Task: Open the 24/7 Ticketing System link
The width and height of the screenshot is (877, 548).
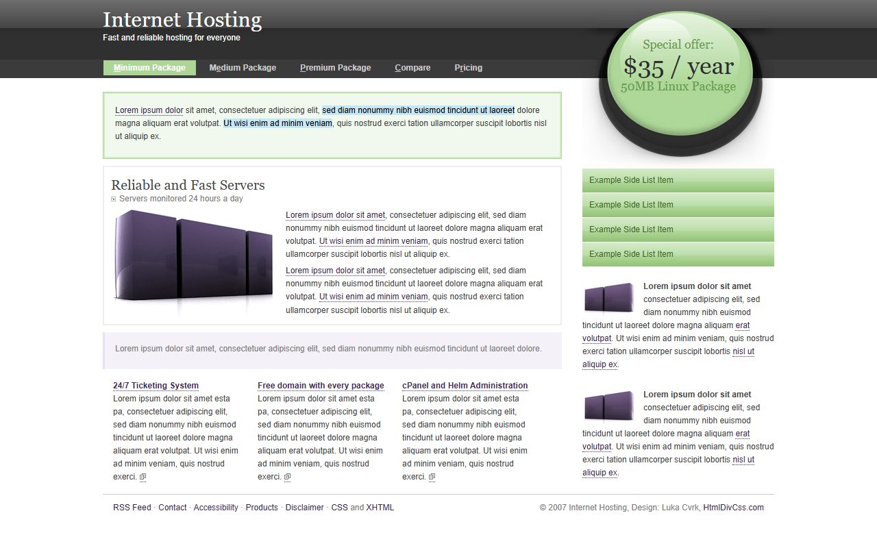Action: 156,386
